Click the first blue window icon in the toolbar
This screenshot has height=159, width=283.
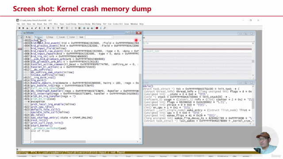coord(84,28)
